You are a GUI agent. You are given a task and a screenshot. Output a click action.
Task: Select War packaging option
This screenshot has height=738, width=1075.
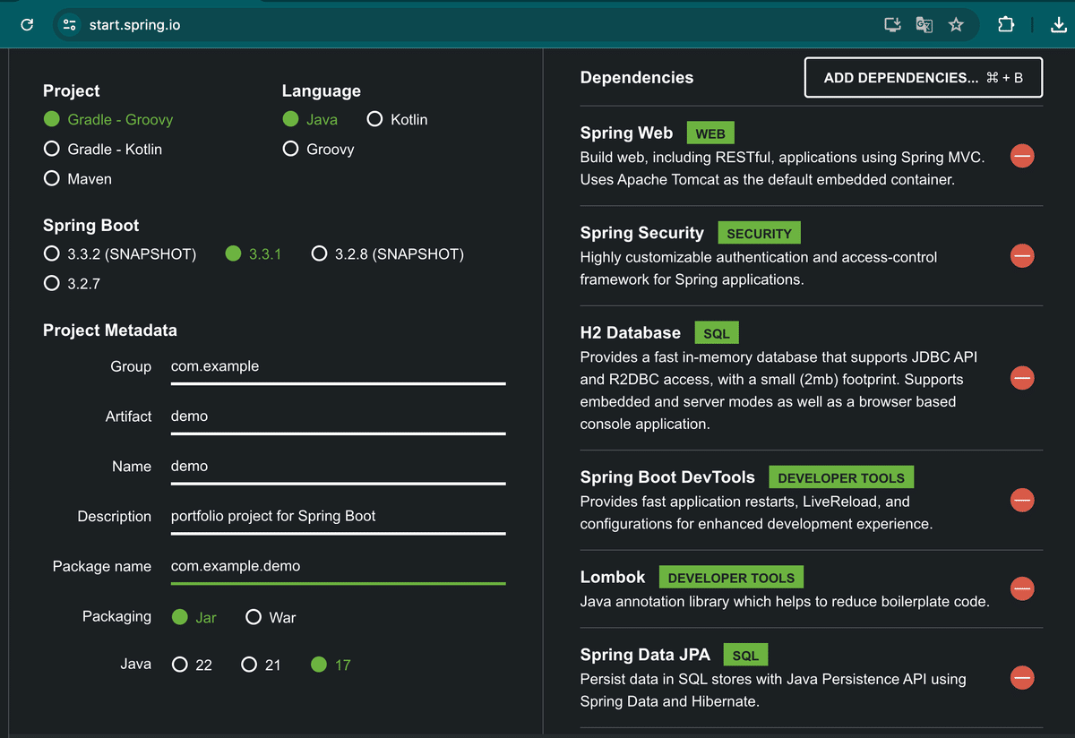coord(254,617)
